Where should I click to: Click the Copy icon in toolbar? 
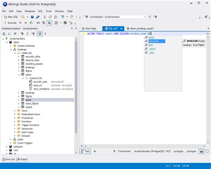(50, 17)
